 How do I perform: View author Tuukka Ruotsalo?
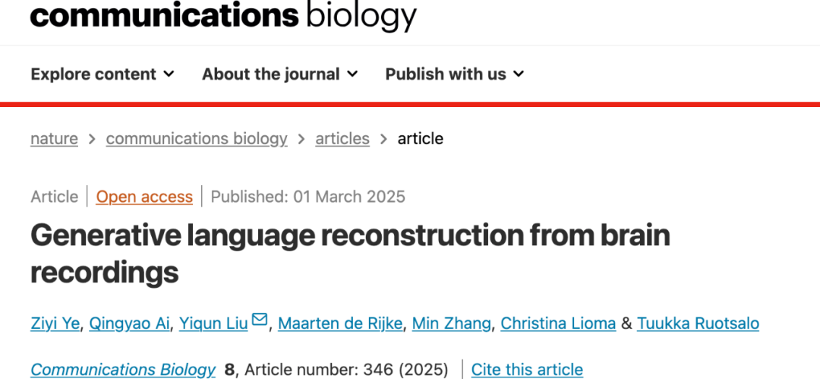coord(698,323)
